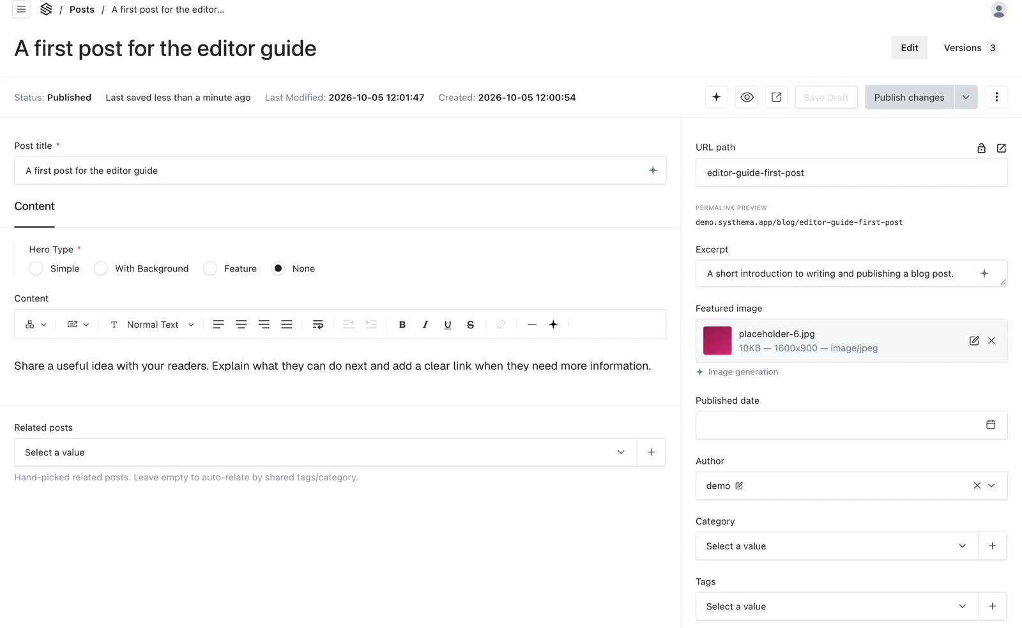Viewport: 1022px width, 628px height.
Task: Open the user avatar menu
Action: [x=998, y=10]
